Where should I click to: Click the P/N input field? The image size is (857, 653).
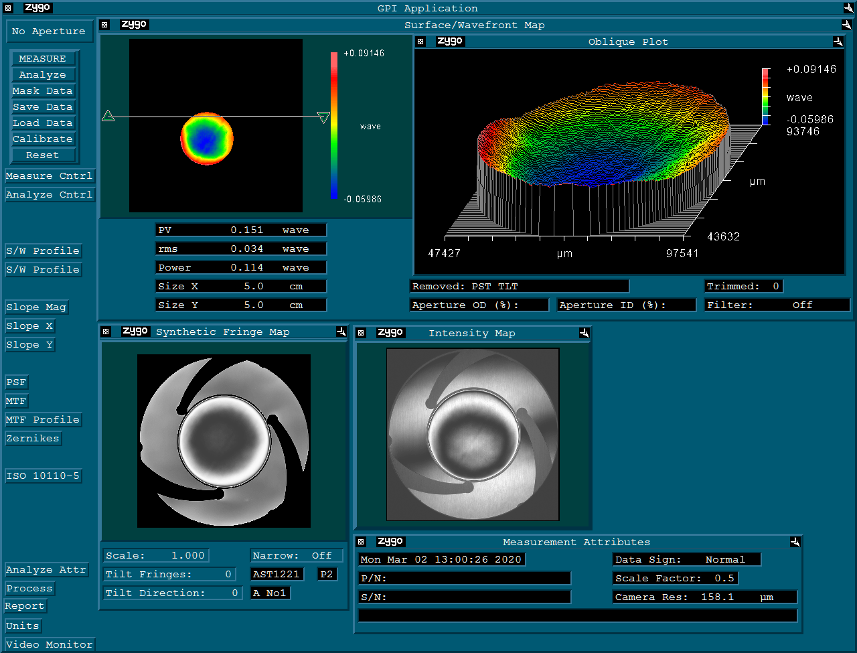(x=465, y=578)
